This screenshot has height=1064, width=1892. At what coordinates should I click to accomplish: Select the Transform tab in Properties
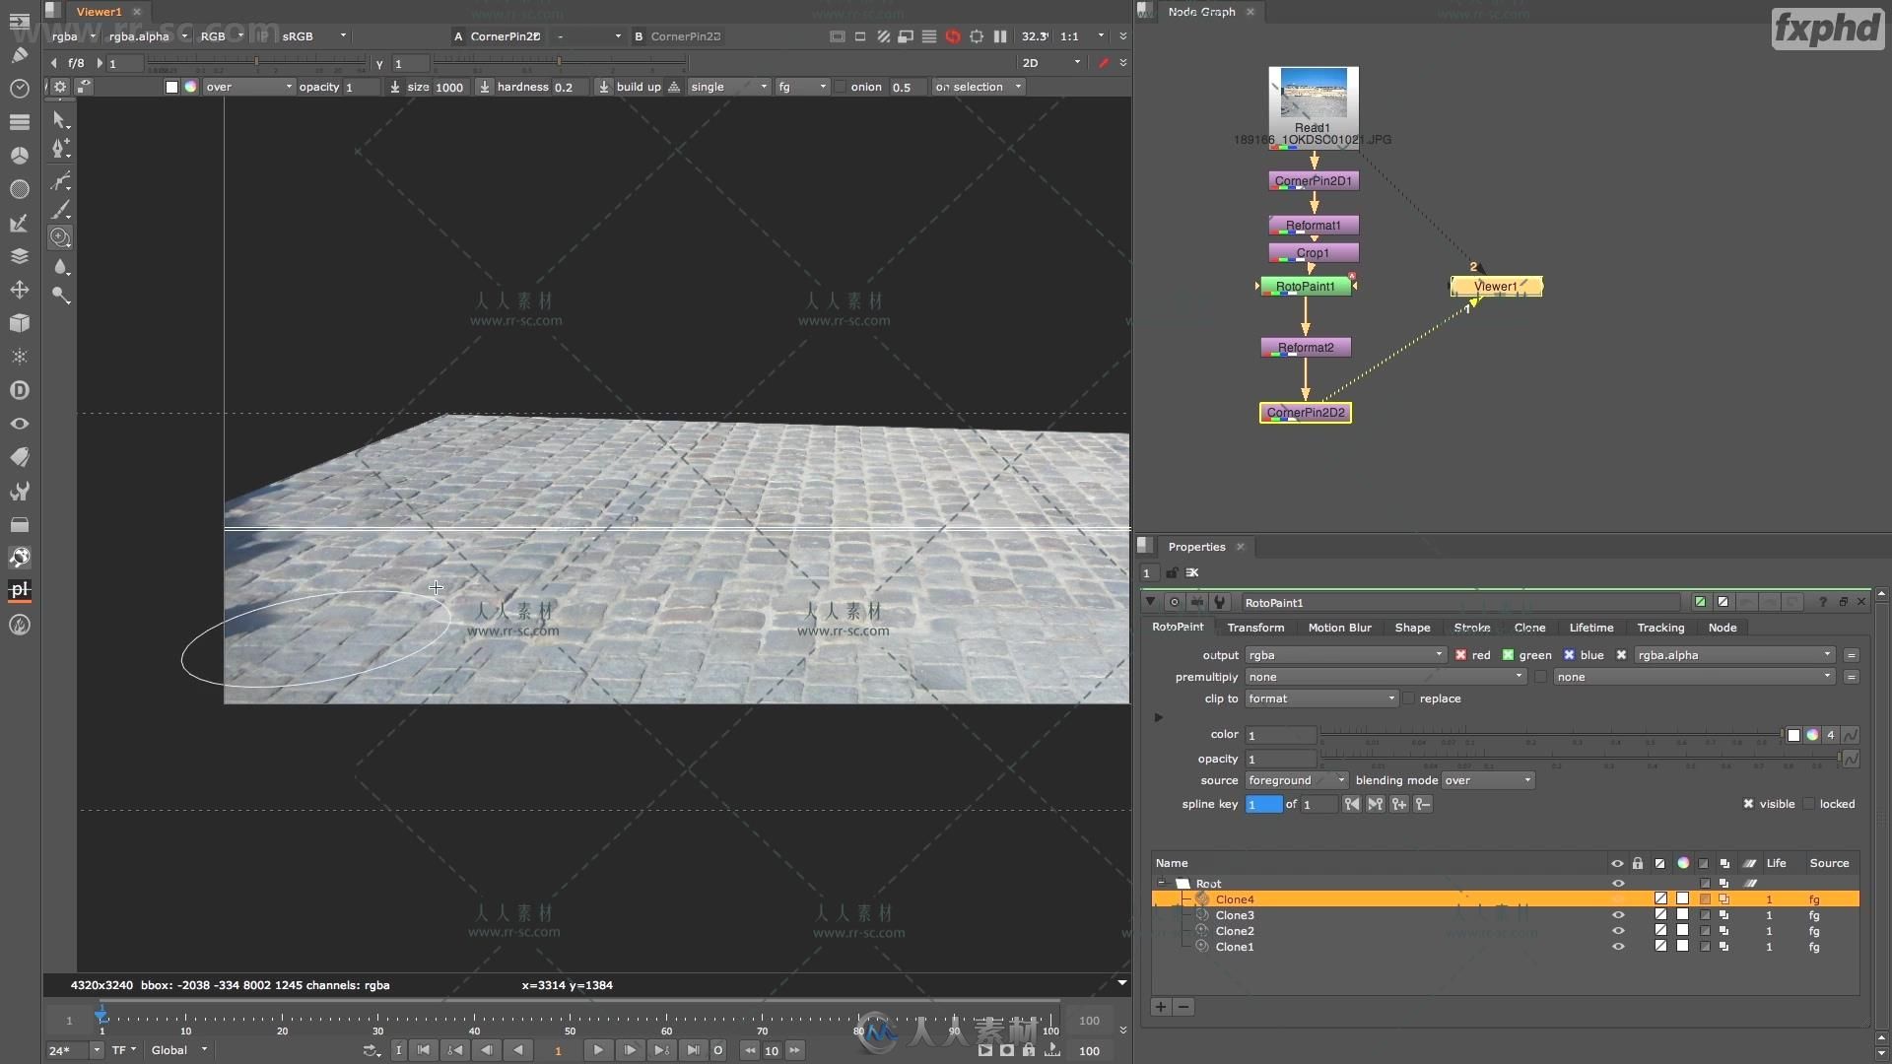point(1254,628)
